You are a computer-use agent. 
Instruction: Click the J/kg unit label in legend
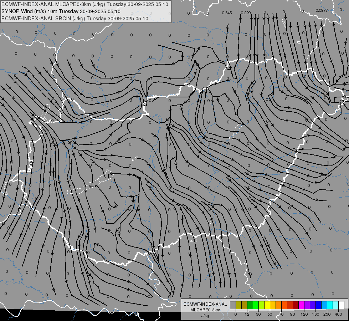pyautogui.click(x=205, y=316)
